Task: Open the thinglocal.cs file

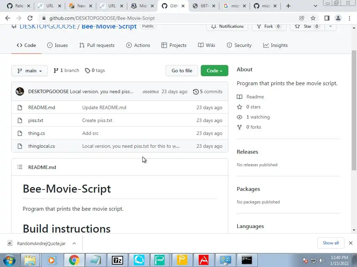Action: (x=41, y=146)
